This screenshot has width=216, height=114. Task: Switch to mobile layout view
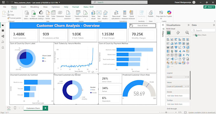pyautogui.click(x=15, y=108)
